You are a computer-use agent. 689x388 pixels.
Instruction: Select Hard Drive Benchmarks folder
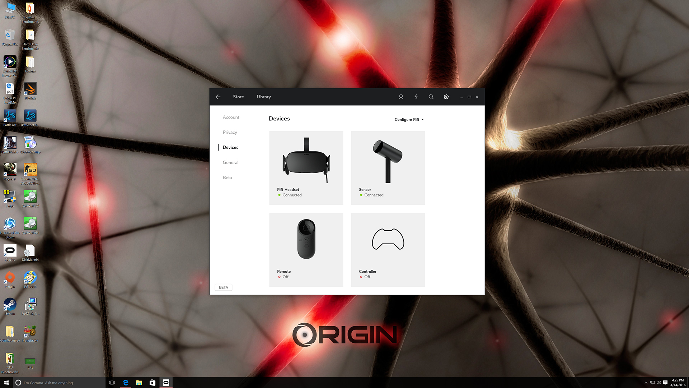click(30, 40)
